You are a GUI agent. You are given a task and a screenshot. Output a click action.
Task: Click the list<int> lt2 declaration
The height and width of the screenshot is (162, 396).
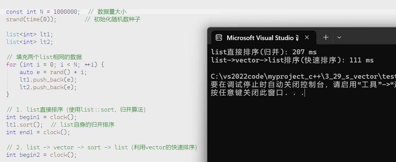pos(29,42)
